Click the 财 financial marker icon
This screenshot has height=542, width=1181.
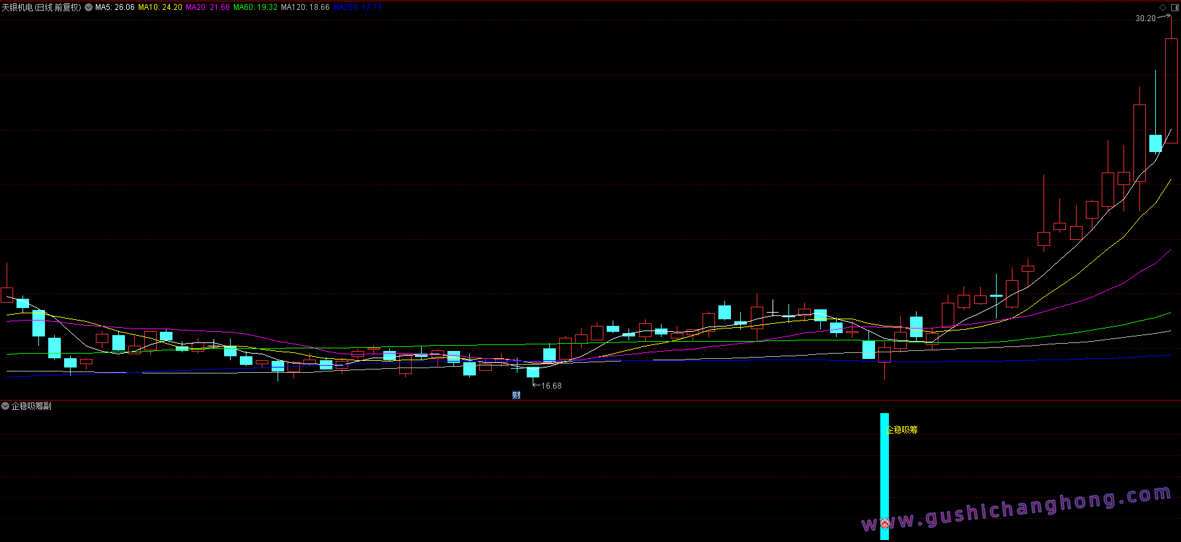[516, 395]
